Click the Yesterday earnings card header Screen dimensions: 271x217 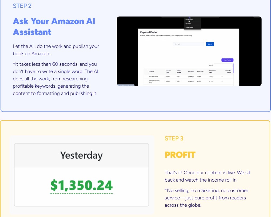81,155
